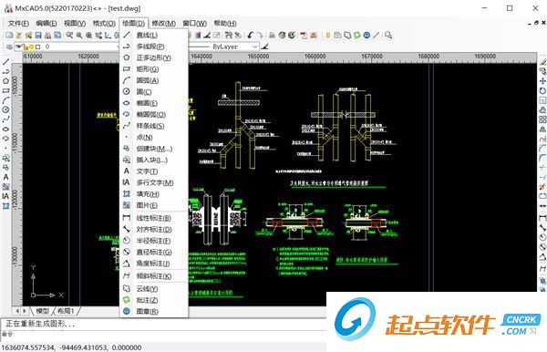Click the redo arrow in the toolbar
This screenshot has height=352, width=547.
[260, 36]
